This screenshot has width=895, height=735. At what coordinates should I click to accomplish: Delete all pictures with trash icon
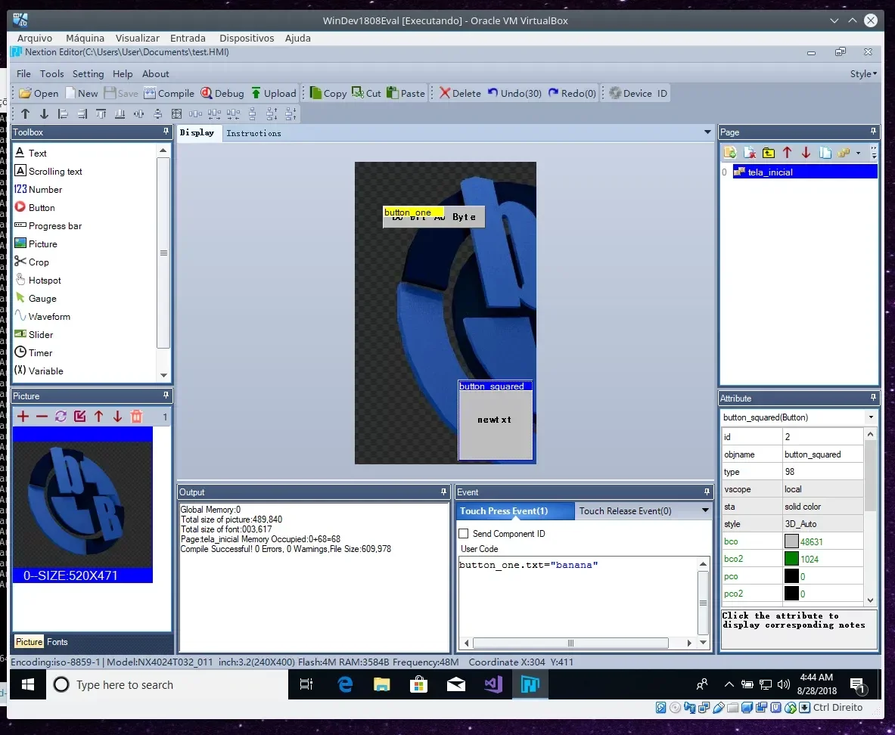136,416
